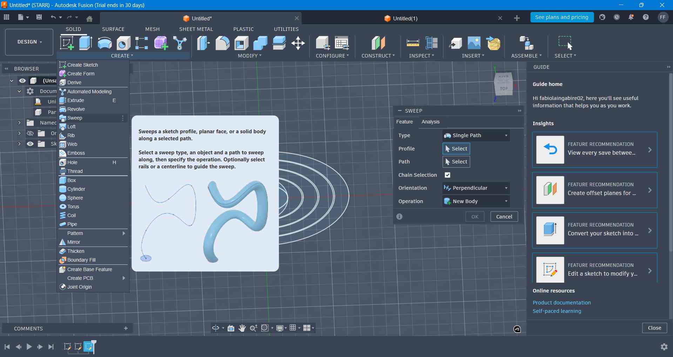Open the Operation dropdown
Image resolution: width=673 pixels, height=357 pixels.
coord(476,201)
